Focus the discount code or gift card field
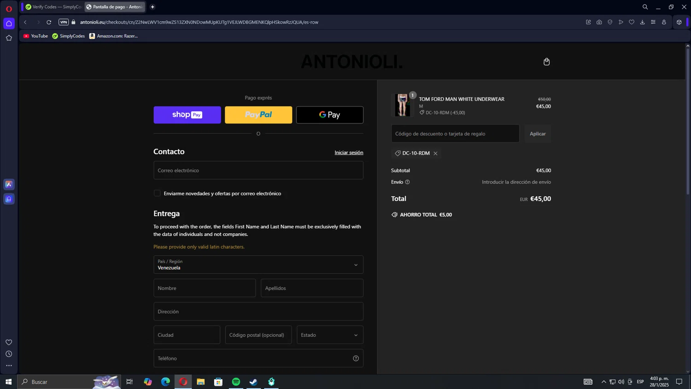 455,134
